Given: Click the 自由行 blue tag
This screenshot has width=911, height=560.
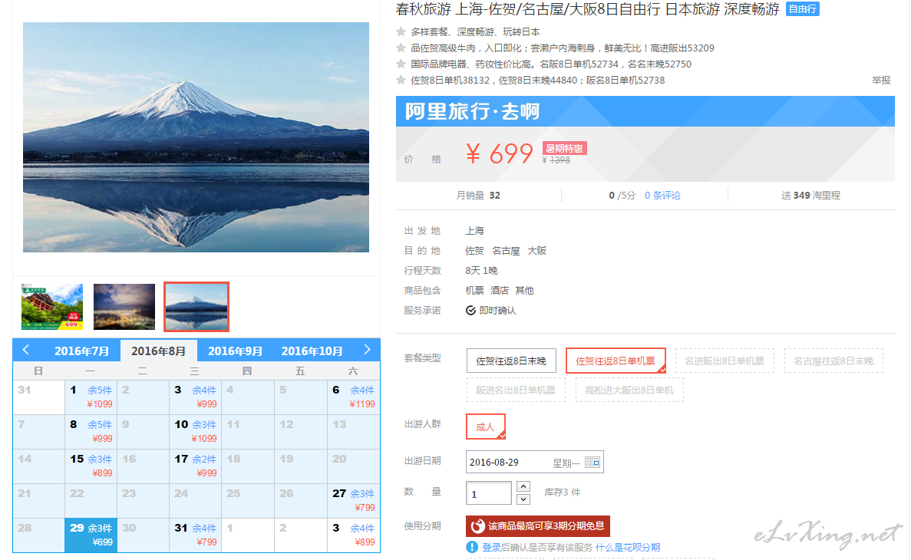Looking at the screenshot, I should pyautogui.click(x=802, y=9).
